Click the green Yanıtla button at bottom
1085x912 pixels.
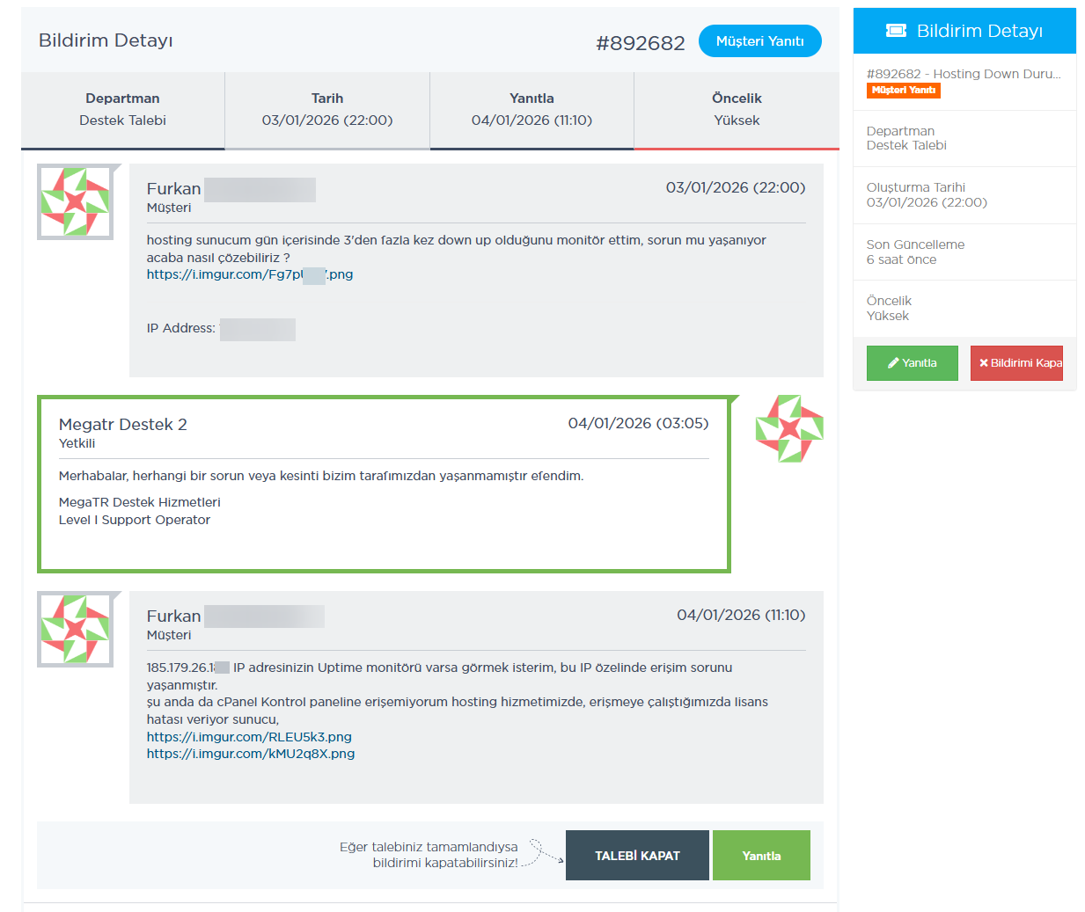pyautogui.click(x=761, y=856)
